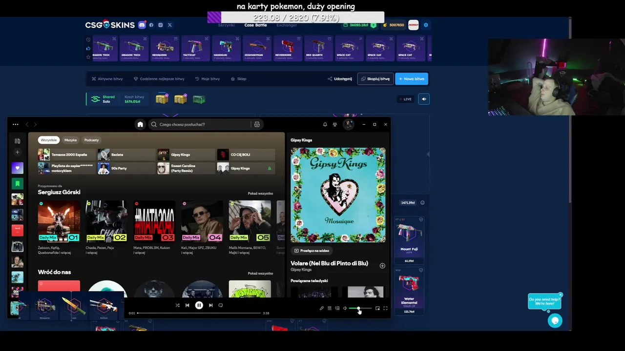625x351 pixels.
Task: Open Daily Mix 04 cover
Action: click(202, 221)
